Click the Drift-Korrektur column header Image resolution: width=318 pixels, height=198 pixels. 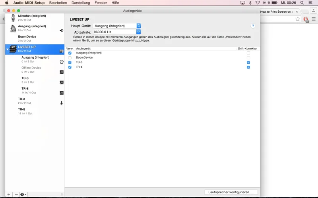tap(247, 48)
